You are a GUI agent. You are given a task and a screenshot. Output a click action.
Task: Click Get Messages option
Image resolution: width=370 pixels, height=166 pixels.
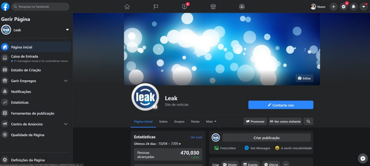(257, 148)
